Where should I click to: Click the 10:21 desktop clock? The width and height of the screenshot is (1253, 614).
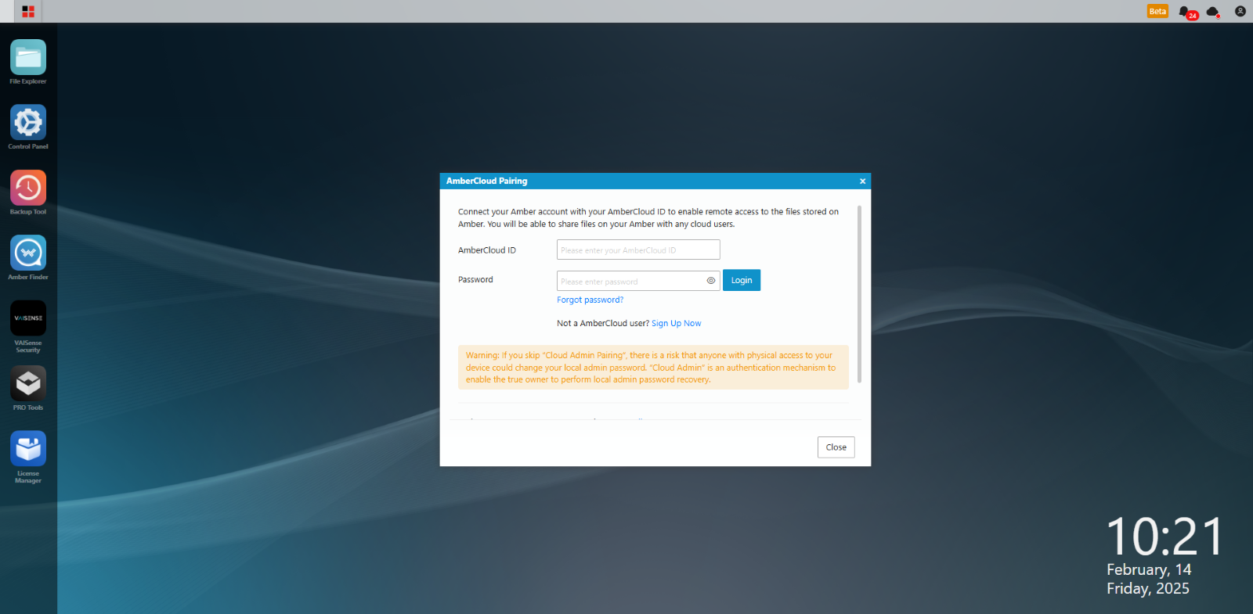(x=1165, y=537)
